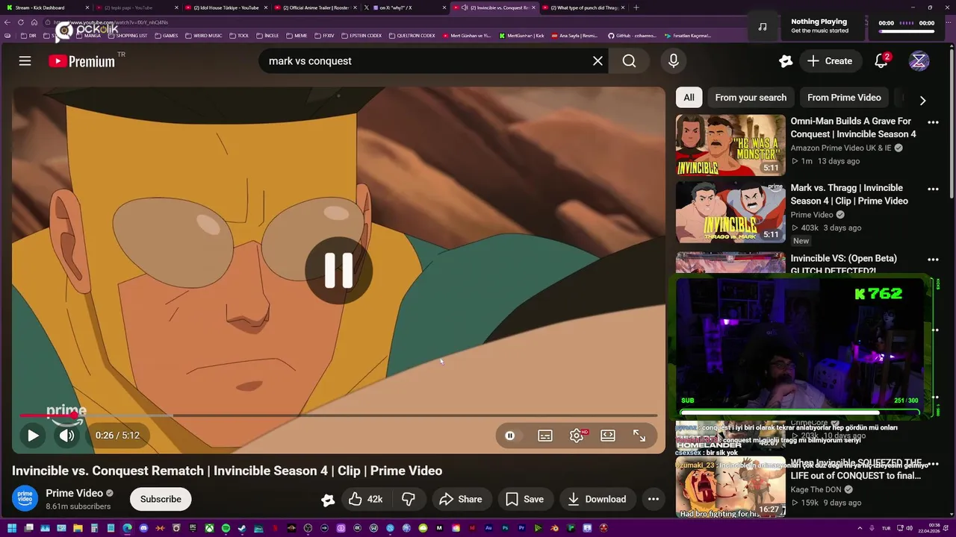956x537 pixels.
Task: Switch to the Official Anime Trailer tab
Action: [x=314, y=7]
